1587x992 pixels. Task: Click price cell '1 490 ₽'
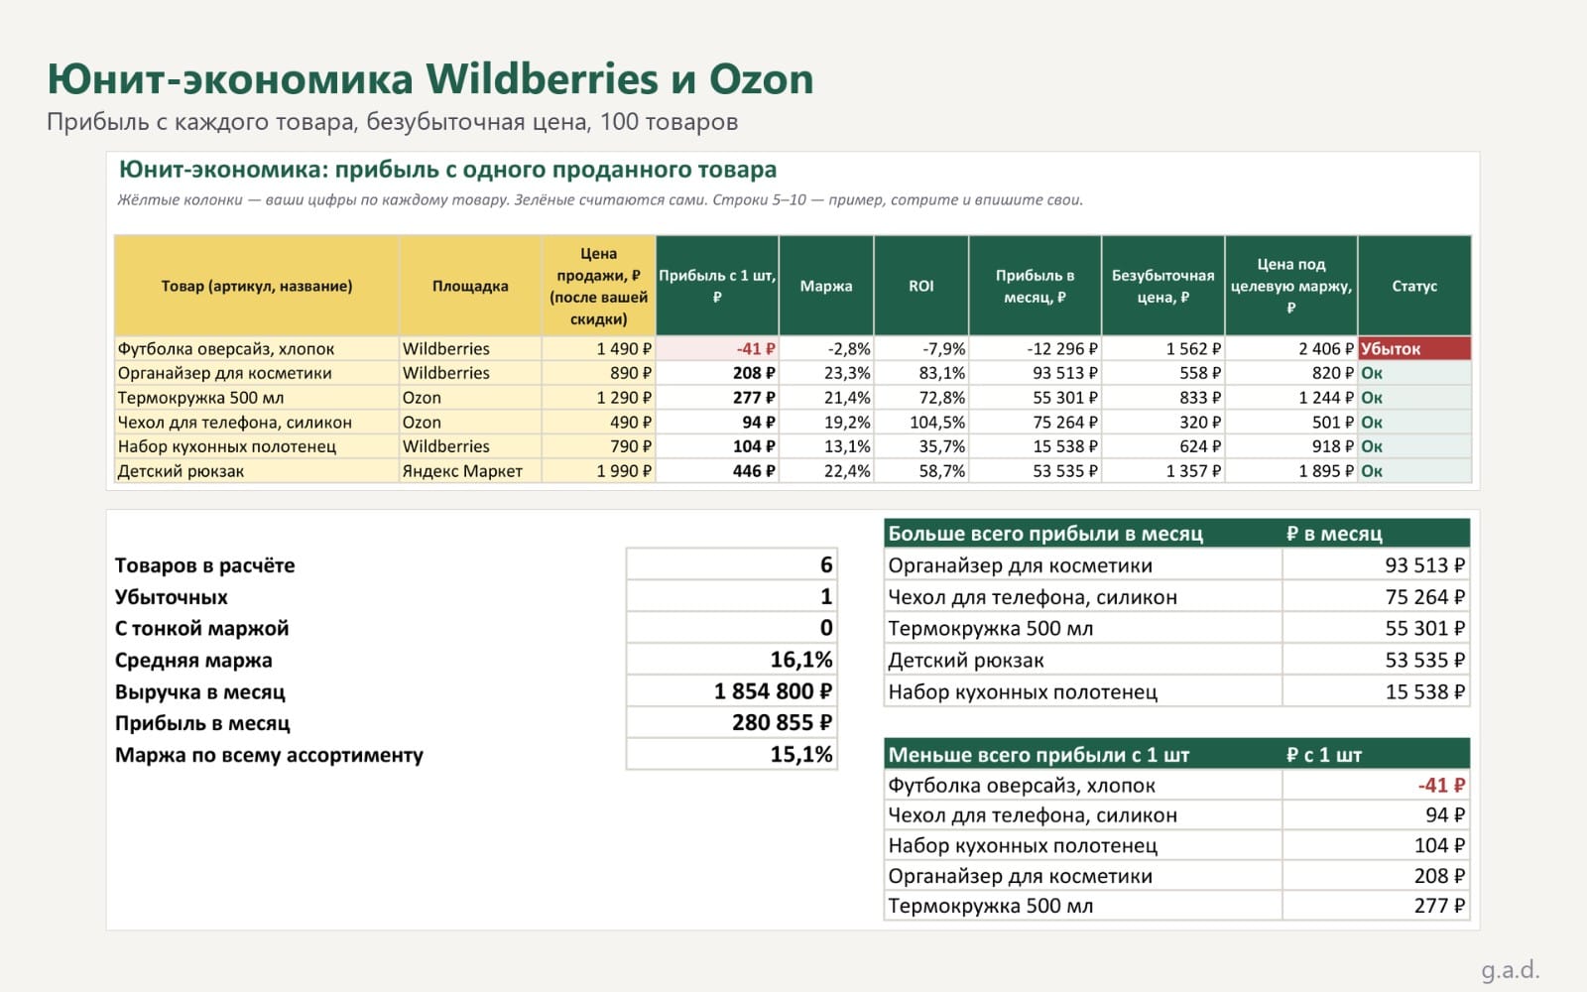coord(598,348)
